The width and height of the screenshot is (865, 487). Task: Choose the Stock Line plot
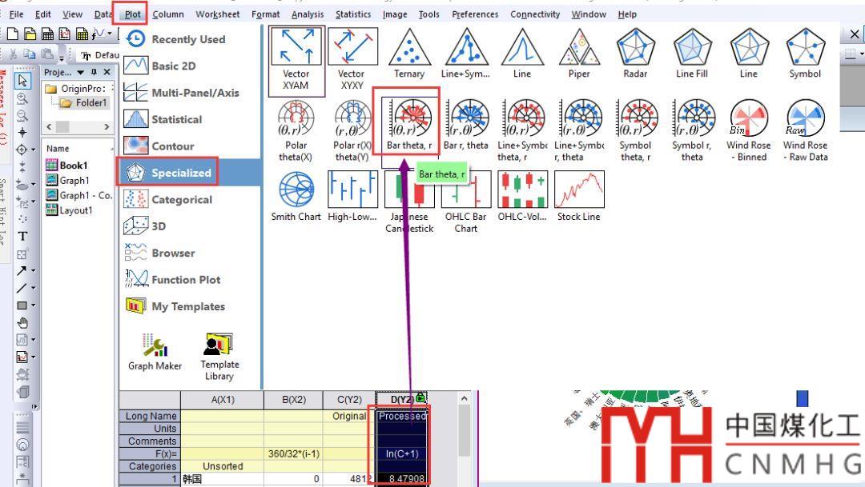(x=579, y=196)
